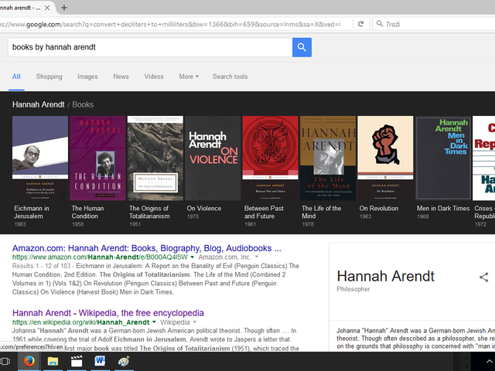This screenshot has width=495, height=371.
Task: Click the Amazon green result URL
Action: (x=100, y=257)
